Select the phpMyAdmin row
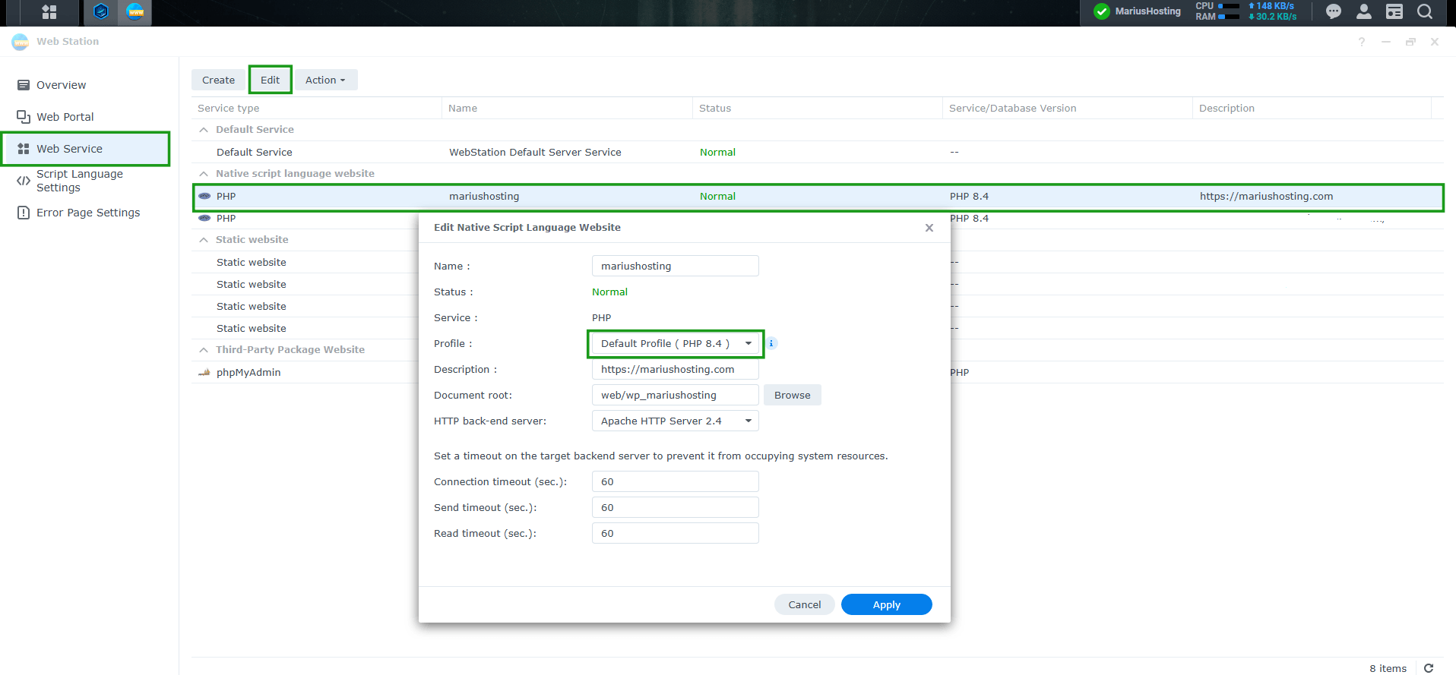 pos(817,372)
